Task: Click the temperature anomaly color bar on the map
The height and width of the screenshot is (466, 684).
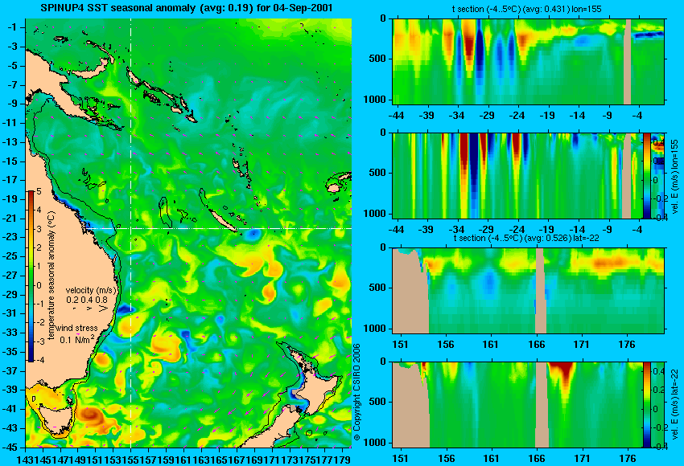Action: point(31,276)
